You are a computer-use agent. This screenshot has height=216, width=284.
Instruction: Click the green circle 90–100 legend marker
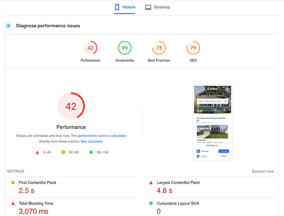click(x=91, y=152)
